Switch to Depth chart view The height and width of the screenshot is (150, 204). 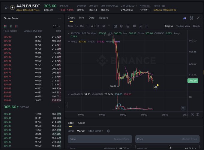click(196, 26)
